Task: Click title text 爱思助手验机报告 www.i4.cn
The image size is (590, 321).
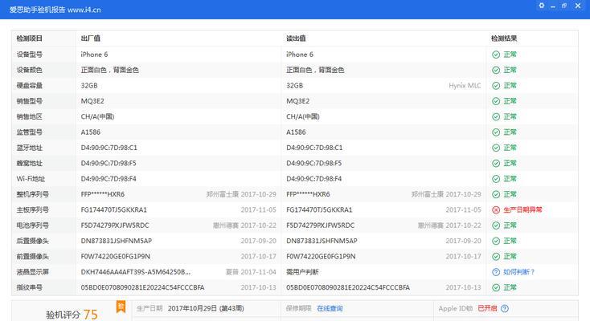Action: 55,10
